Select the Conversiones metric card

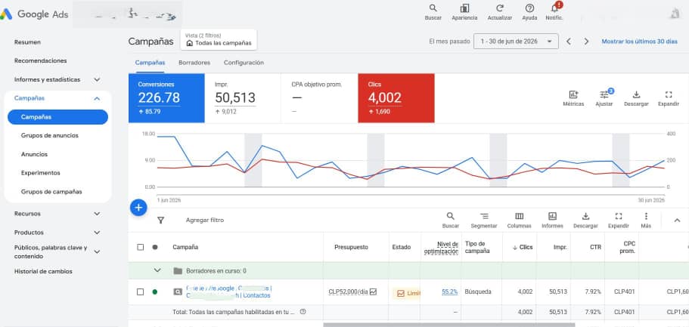(166, 98)
